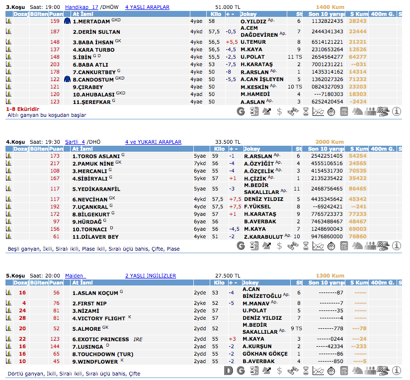Image resolution: width=410 pixels, height=380 pixels.
Task: Click the dollar sign icon under race 3
Action: tap(279, 112)
